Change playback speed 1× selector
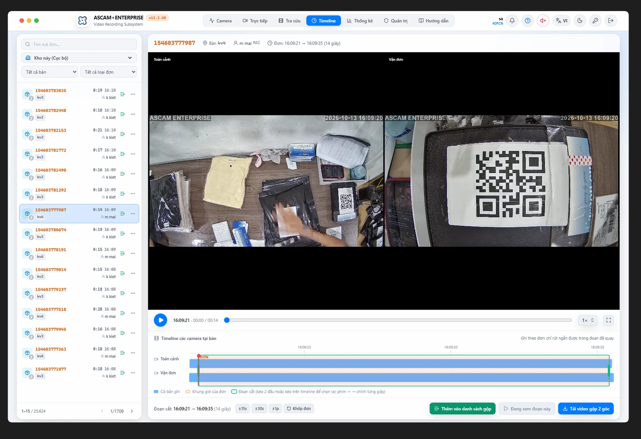This screenshot has height=439, width=641. [x=588, y=320]
